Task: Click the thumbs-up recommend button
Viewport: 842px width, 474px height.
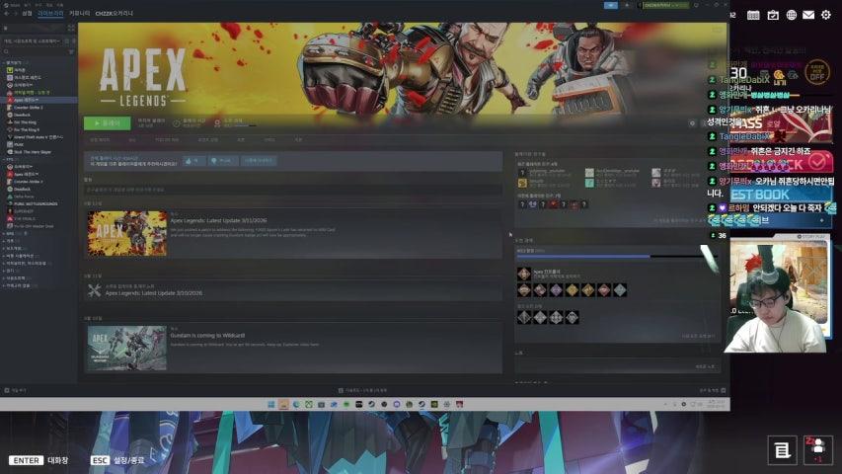Action: pos(193,161)
